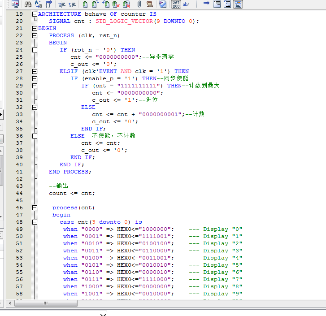This screenshot has width=326, height=316.
Task: Toggle bookmark on current line
Action: point(85,4)
